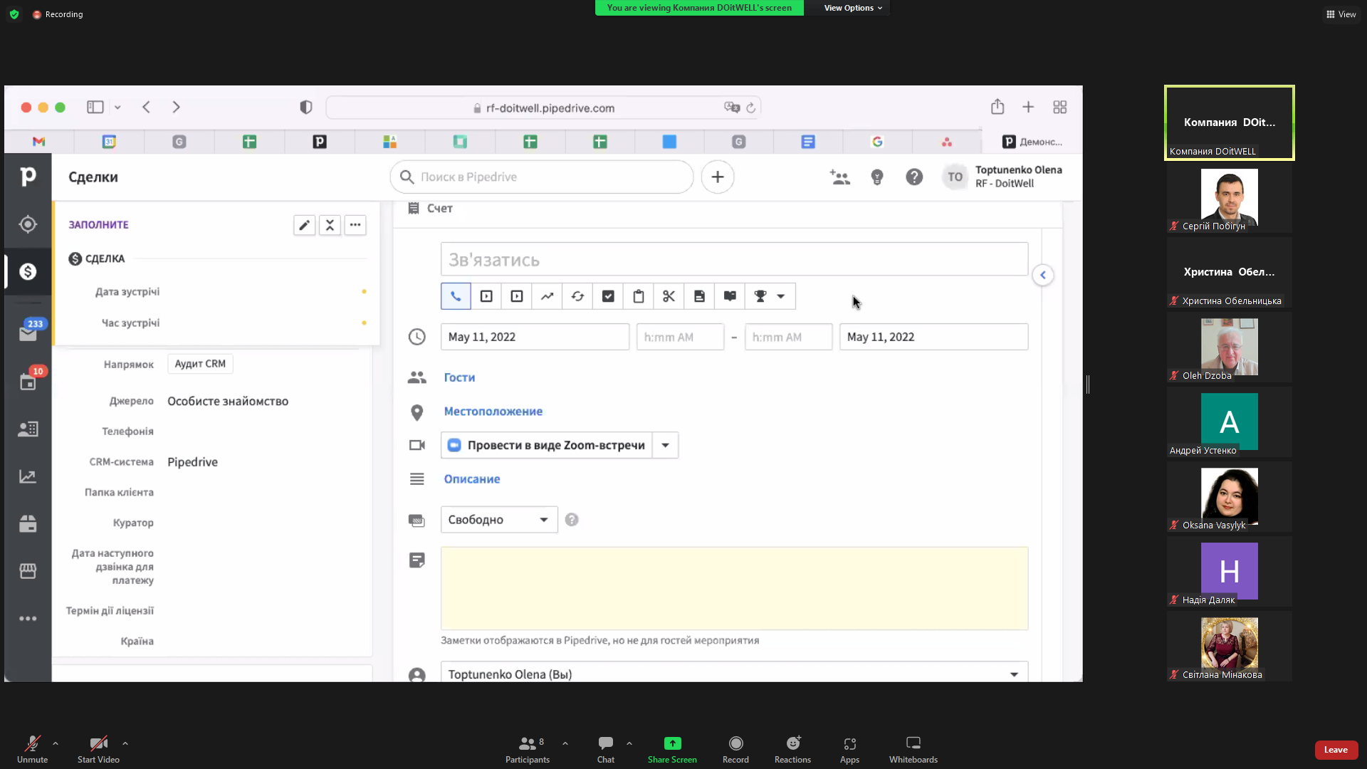The height and width of the screenshot is (769, 1367).
Task: Open Deals dollar icon in sidebar
Action: [28, 271]
